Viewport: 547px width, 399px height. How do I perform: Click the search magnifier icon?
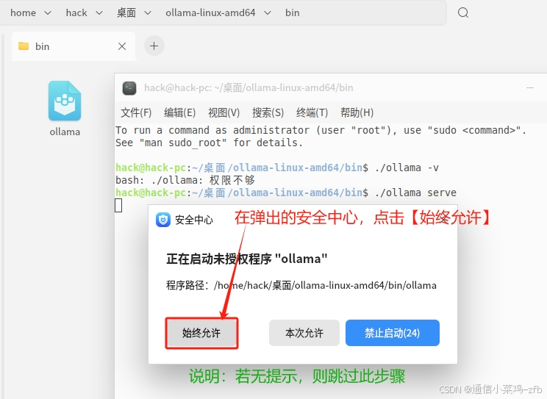[x=463, y=13]
